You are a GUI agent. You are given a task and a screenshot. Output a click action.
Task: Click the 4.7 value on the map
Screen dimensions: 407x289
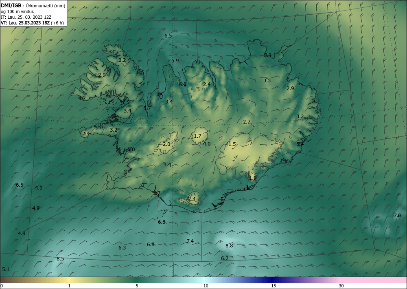pyautogui.click(x=82, y=98)
